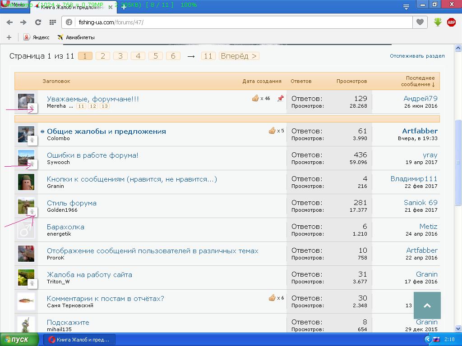
Task: Click the Вперёд > next page button
Action: 239,56
